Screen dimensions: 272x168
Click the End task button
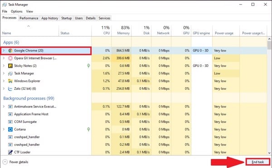[258, 162]
